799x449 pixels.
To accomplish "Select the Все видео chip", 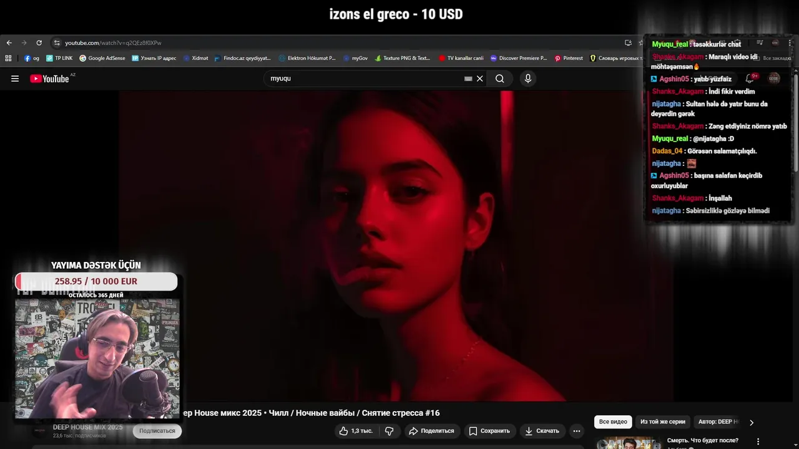I will (x=613, y=422).
